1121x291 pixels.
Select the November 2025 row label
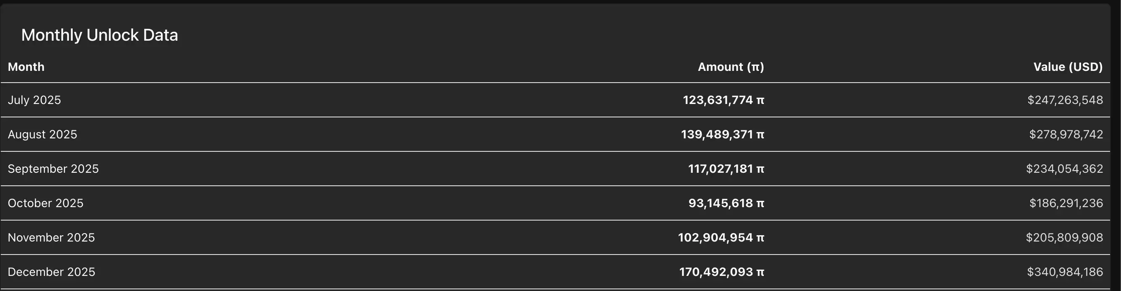[x=51, y=237]
